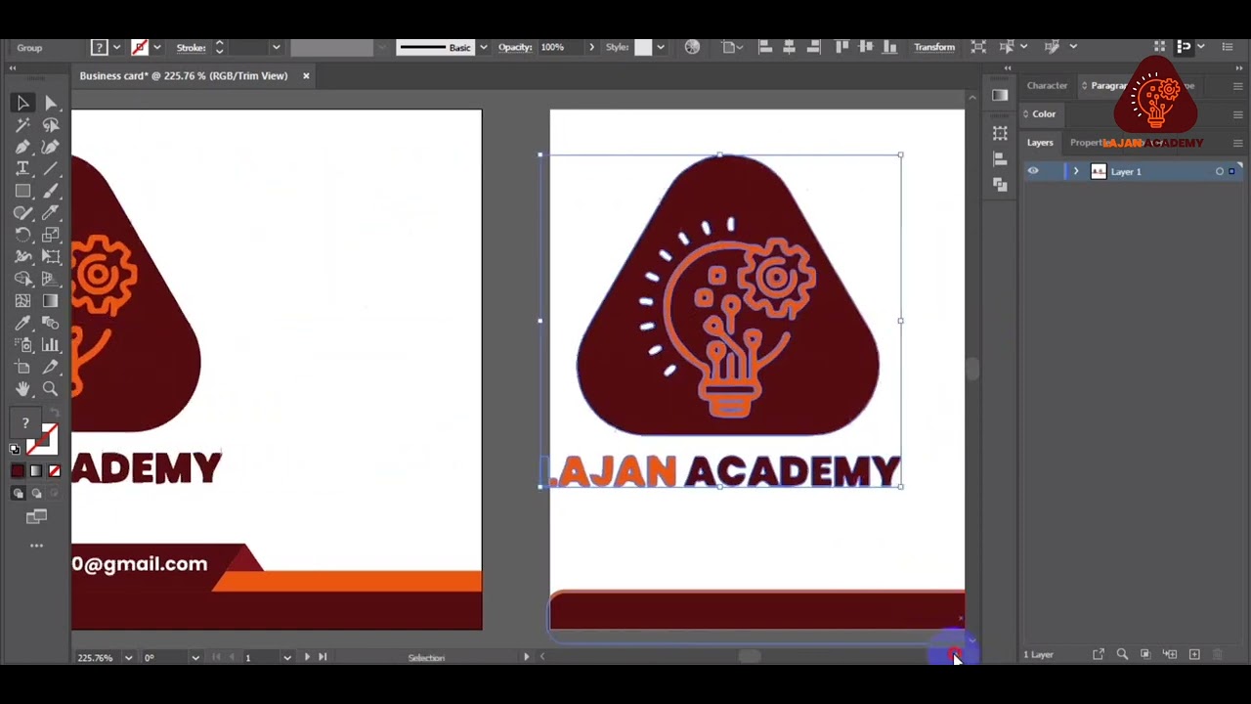The image size is (1251, 704).
Task: Apply None to the fill
Action: point(55,471)
